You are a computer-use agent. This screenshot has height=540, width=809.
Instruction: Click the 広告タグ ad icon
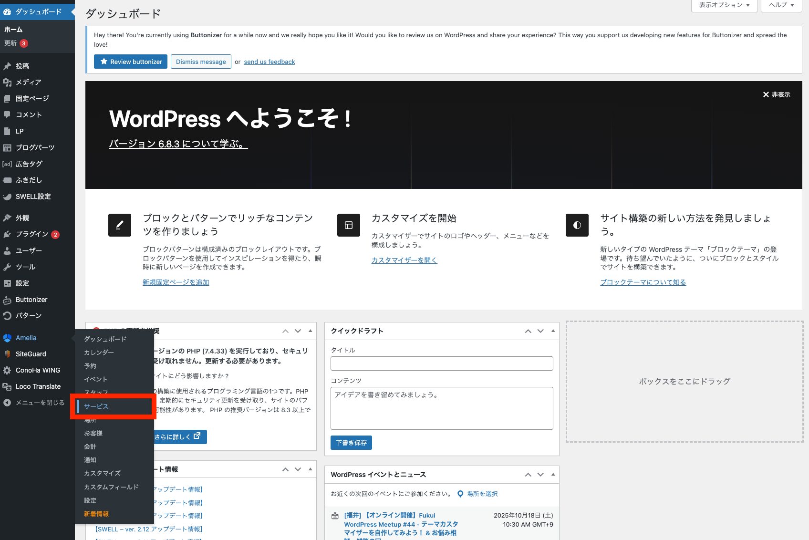click(x=7, y=164)
